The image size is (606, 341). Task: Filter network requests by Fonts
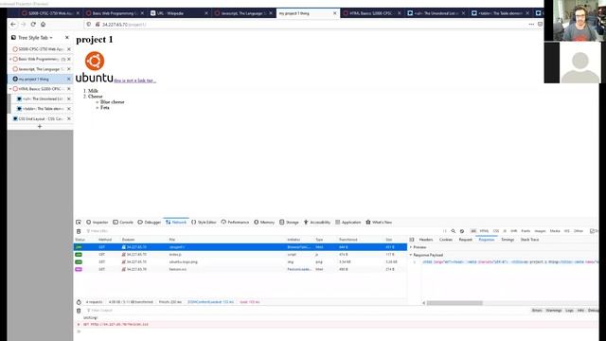point(526,231)
